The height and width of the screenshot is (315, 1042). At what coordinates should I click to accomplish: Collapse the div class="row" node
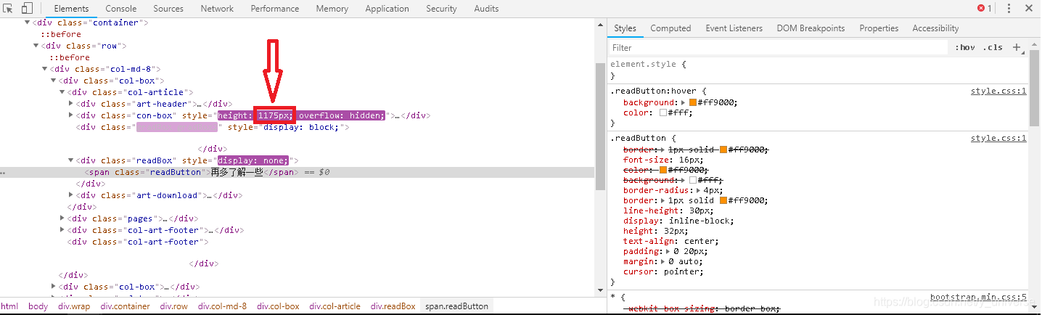[x=36, y=46]
